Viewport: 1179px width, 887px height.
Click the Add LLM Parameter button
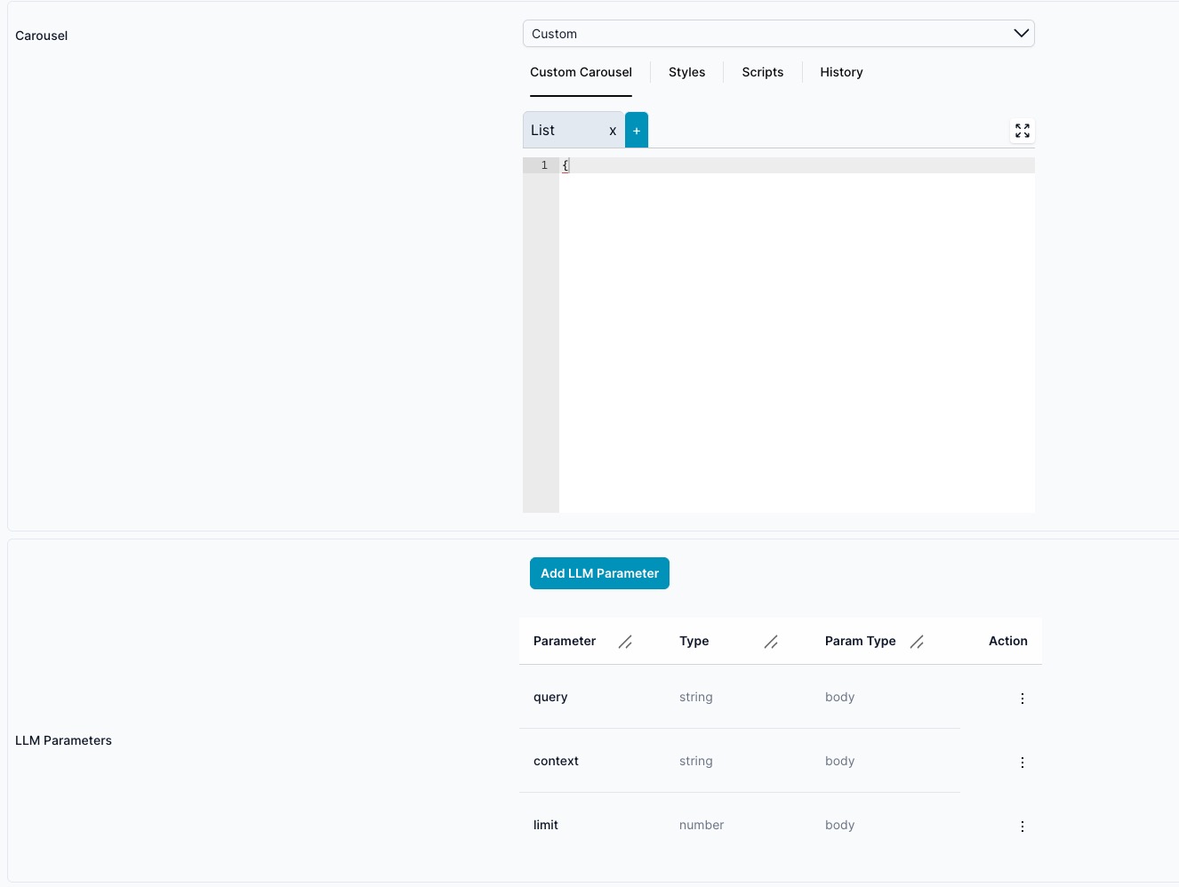tap(599, 573)
